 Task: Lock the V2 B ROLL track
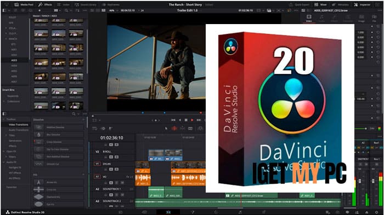pos(106,157)
